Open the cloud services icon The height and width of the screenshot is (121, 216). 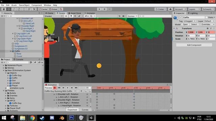pyautogui.click(x=170, y=9)
